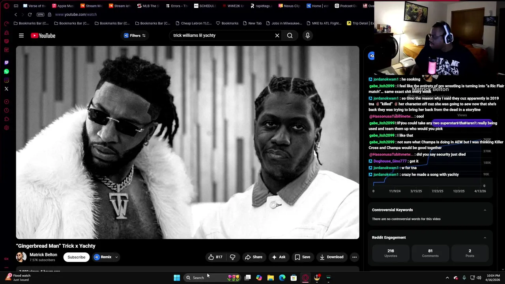Open the vidIQ Remix button
The width and height of the screenshot is (505, 284).
pos(103,257)
